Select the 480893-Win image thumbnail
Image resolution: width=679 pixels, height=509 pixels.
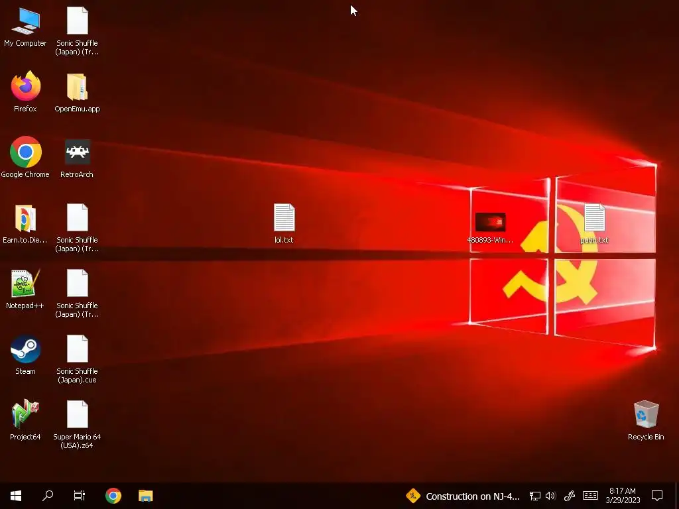[x=490, y=228]
